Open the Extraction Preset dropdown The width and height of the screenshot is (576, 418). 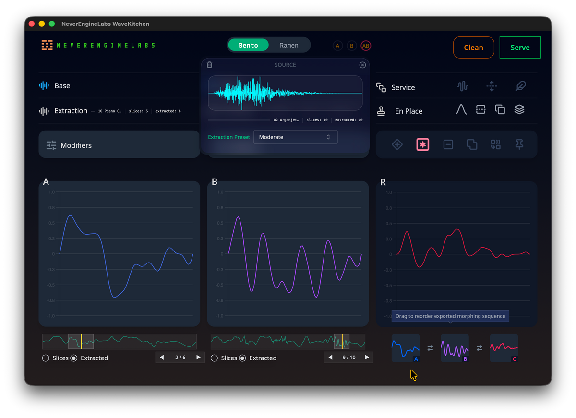click(295, 137)
